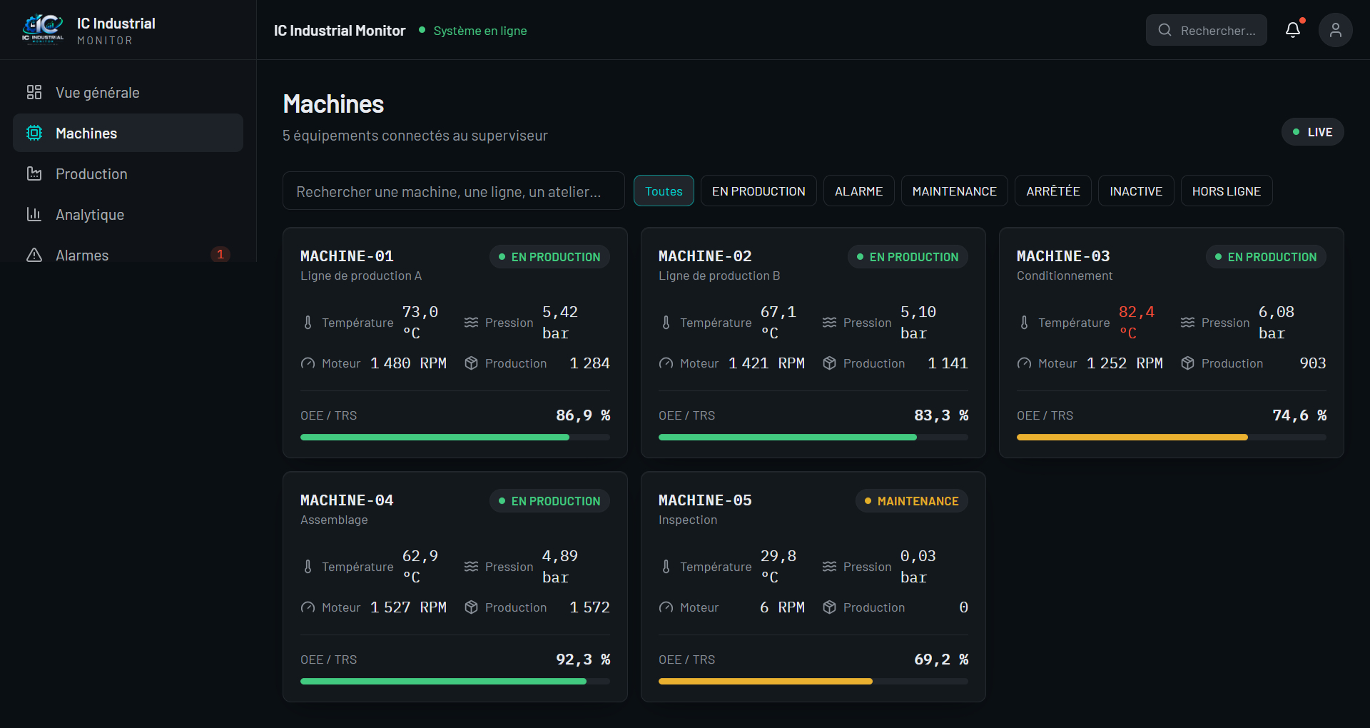
Task: Click the Alarmes warning triangle icon
Action: [x=34, y=255]
